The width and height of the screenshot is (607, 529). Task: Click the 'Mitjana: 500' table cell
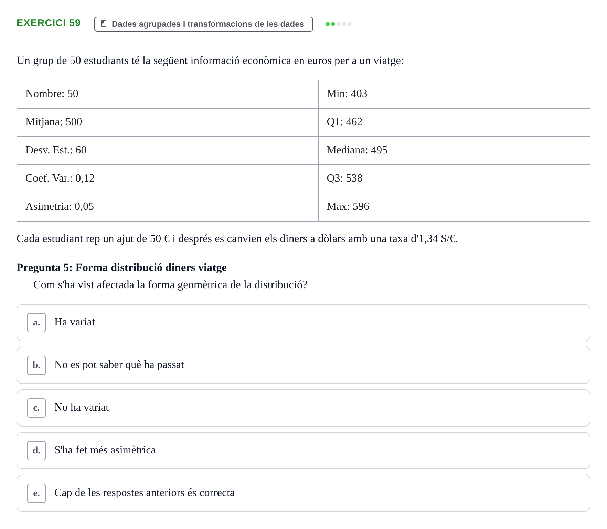tap(168, 122)
